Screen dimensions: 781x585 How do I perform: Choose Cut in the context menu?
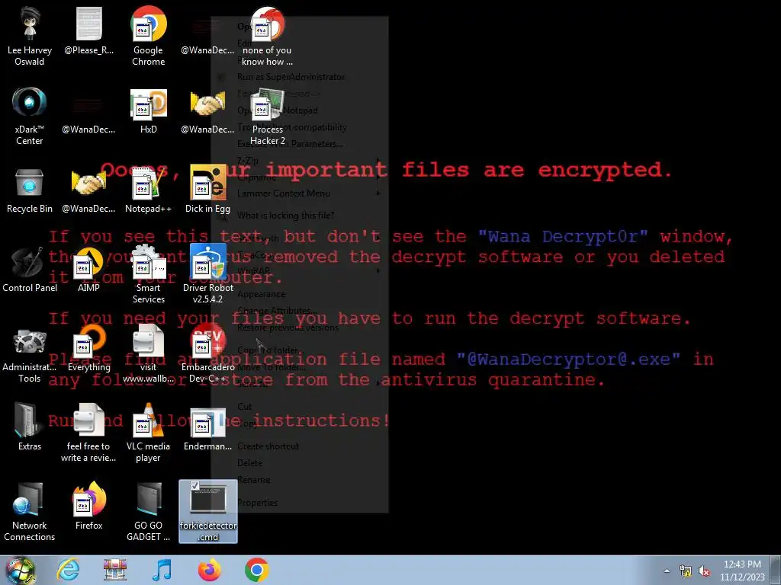pos(299,407)
